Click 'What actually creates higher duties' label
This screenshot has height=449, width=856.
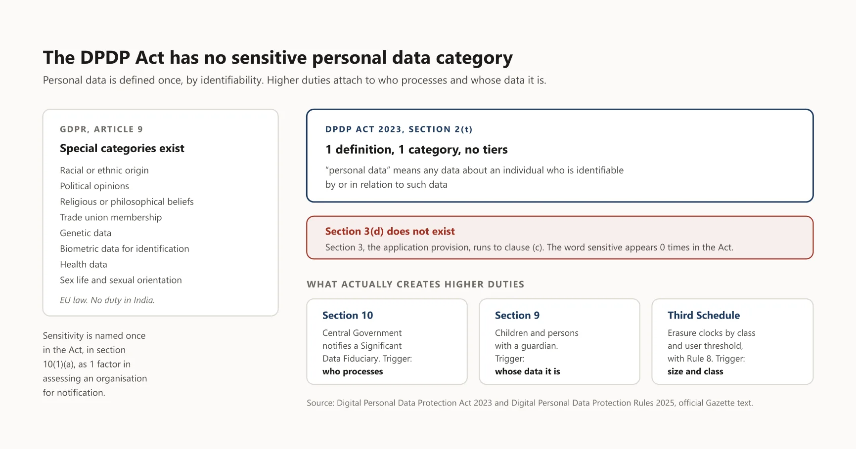point(415,285)
